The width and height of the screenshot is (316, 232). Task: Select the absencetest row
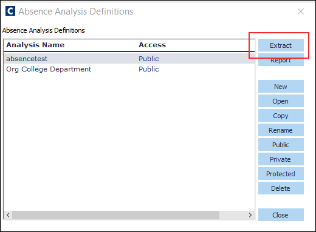(x=129, y=59)
